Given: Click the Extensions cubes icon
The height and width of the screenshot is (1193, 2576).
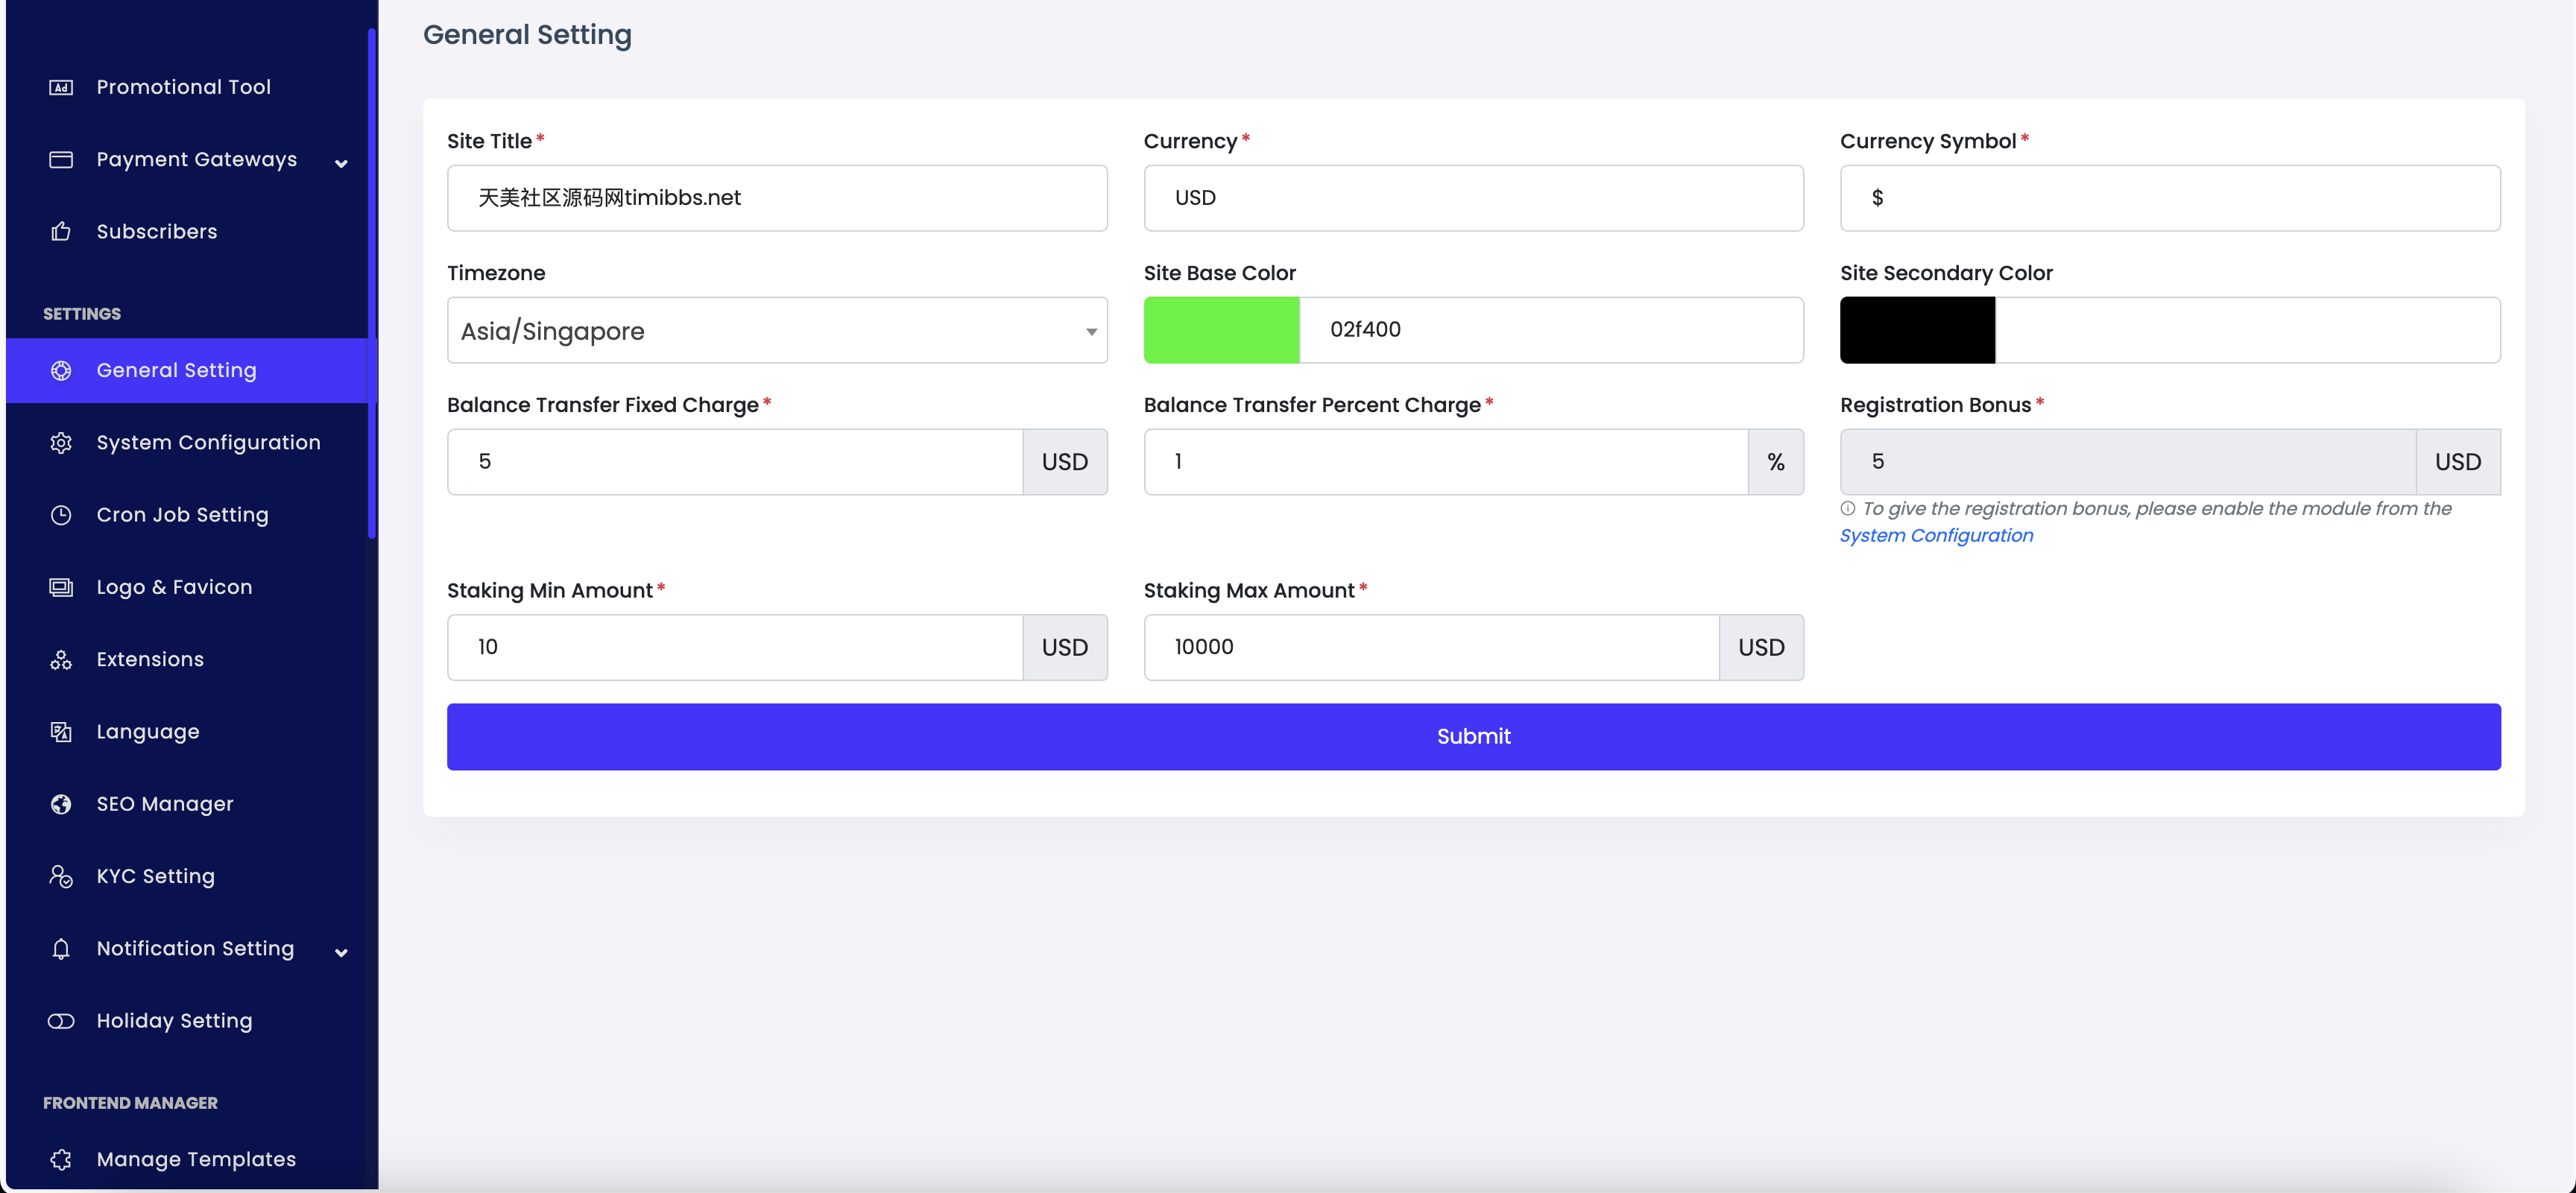Looking at the screenshot, I should coord(61,660).
